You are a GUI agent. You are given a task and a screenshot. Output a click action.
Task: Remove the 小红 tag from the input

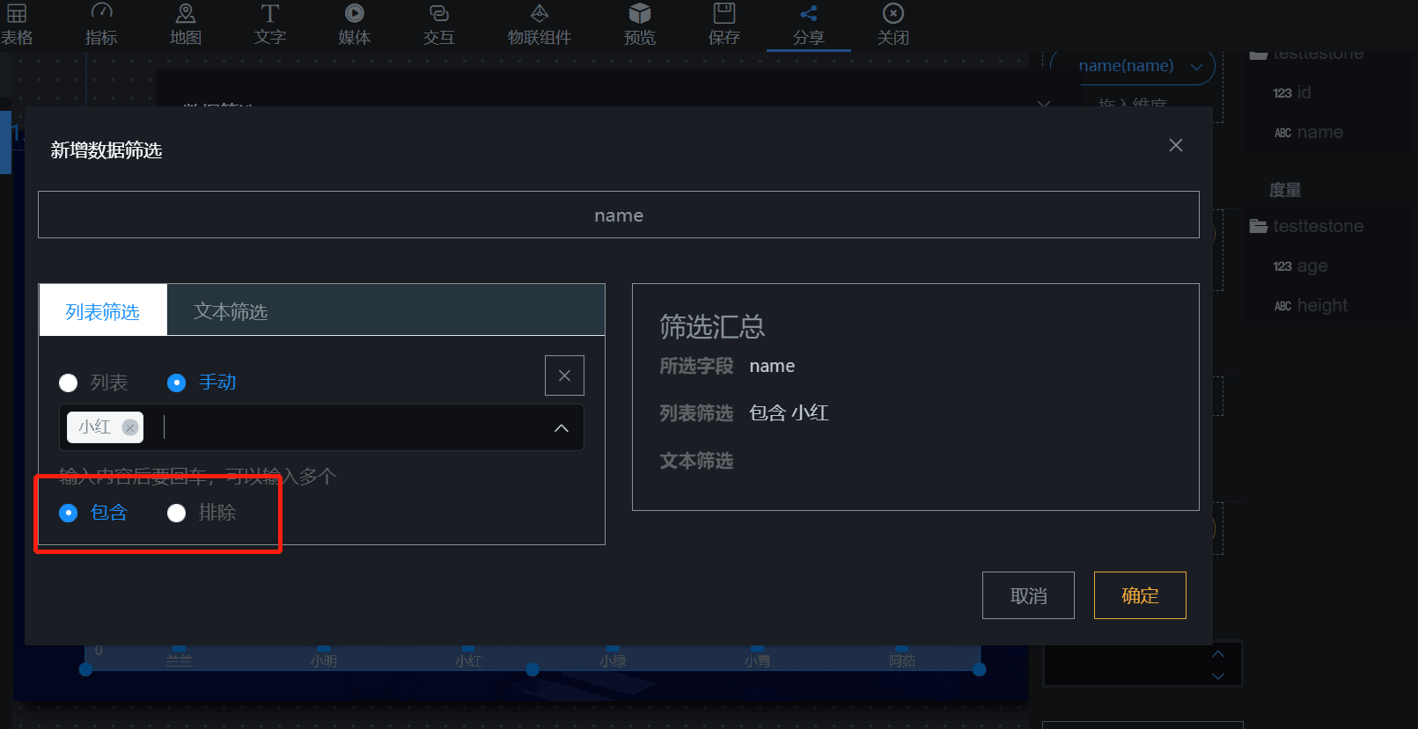130,427
